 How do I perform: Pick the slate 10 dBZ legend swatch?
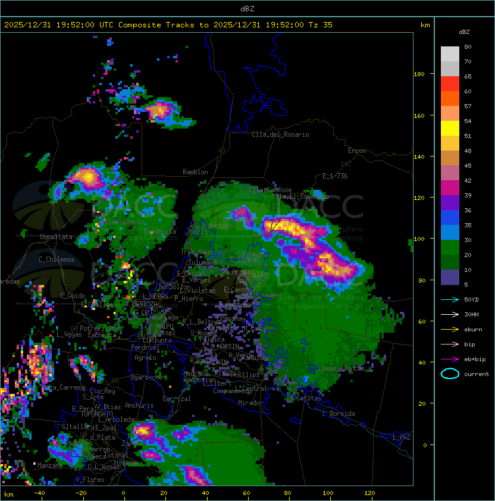450,277
